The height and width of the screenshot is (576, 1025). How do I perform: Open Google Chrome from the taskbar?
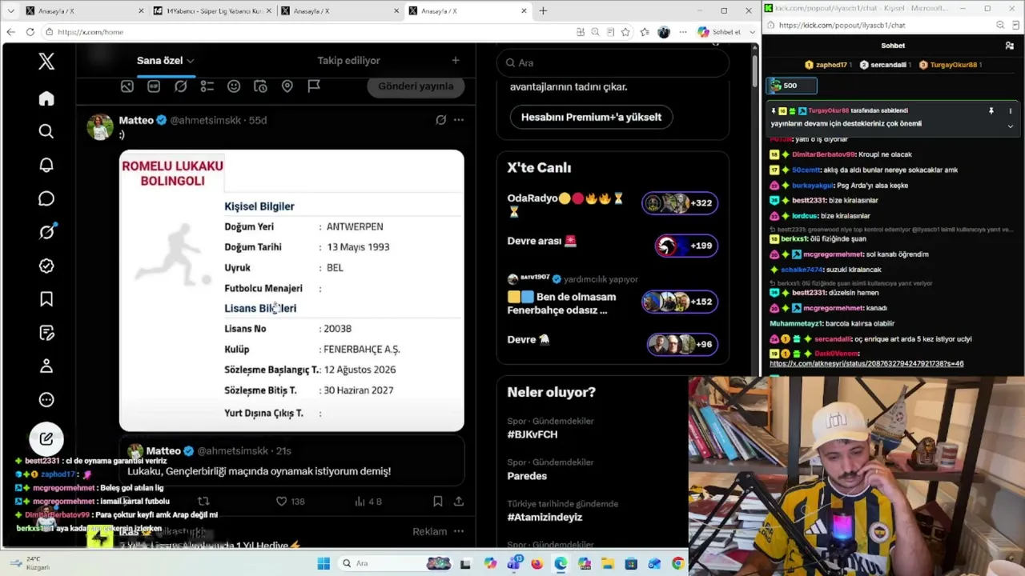pos(677,564)
